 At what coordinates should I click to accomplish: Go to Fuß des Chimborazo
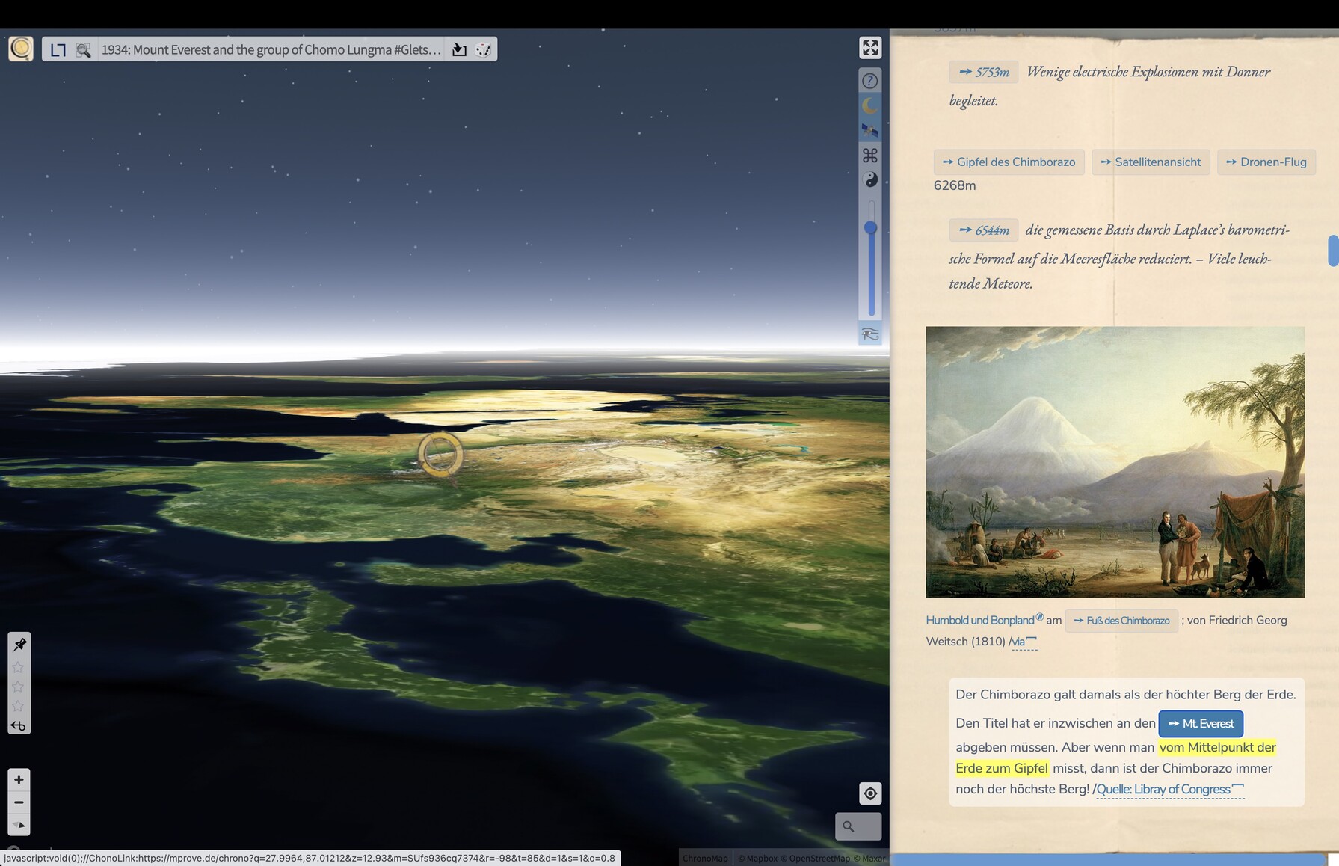(1121, 621)
